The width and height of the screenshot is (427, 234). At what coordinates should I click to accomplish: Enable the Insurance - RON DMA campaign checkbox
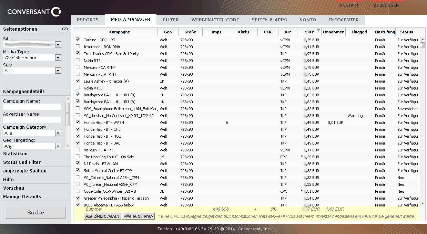pyautogui.click(x=78, y=46)
